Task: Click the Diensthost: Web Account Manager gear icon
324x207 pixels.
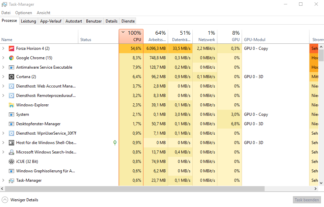Action: pyautogui.click(x=11, y=86)
